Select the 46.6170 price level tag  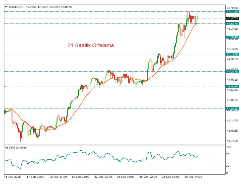pyautogui.click(x=232, y=24)
